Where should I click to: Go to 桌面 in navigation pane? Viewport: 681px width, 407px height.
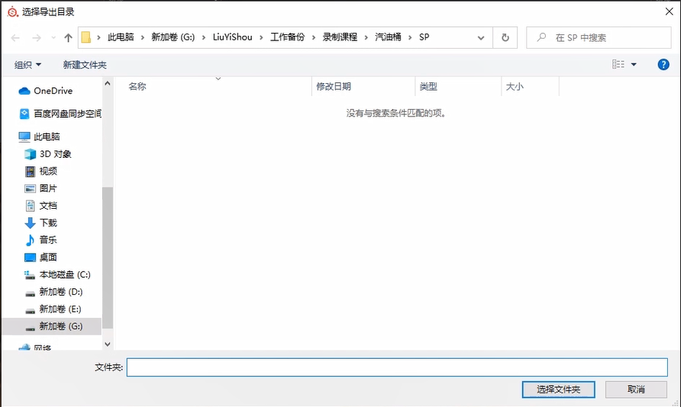click(x=48, y=257)
